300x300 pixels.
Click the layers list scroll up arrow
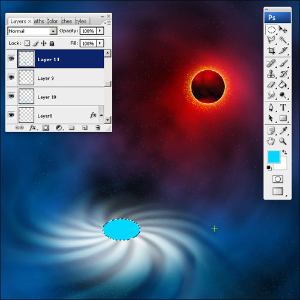[x=107, y=53]
